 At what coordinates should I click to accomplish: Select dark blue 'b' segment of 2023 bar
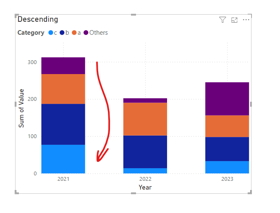[227, 149]
